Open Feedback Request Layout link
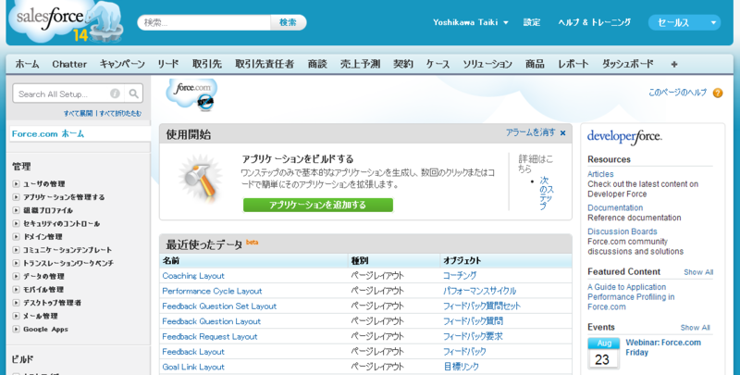 click(x=210, y=337)
